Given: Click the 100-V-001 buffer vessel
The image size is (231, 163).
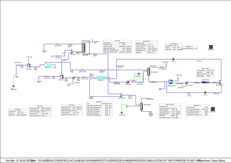Looking at the screenshot, I should click(61, 77).
